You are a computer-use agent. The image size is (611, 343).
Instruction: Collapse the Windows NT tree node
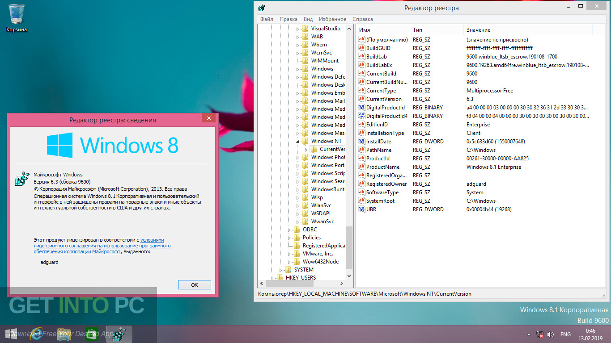tap(297, 142)
